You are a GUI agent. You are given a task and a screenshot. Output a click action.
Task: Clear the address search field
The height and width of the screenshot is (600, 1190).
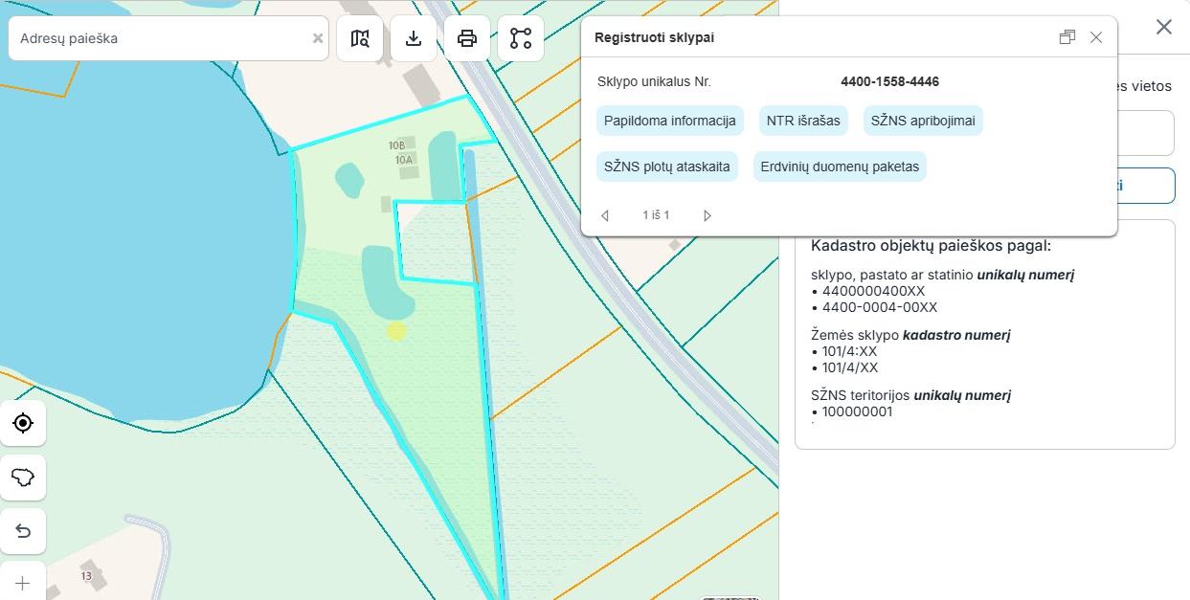pyautogui.click(x=318, y=39)
